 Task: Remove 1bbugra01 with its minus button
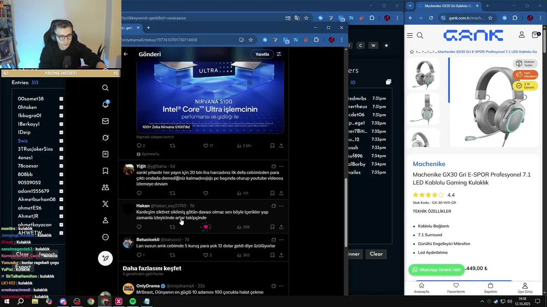[x=61, y=116]
